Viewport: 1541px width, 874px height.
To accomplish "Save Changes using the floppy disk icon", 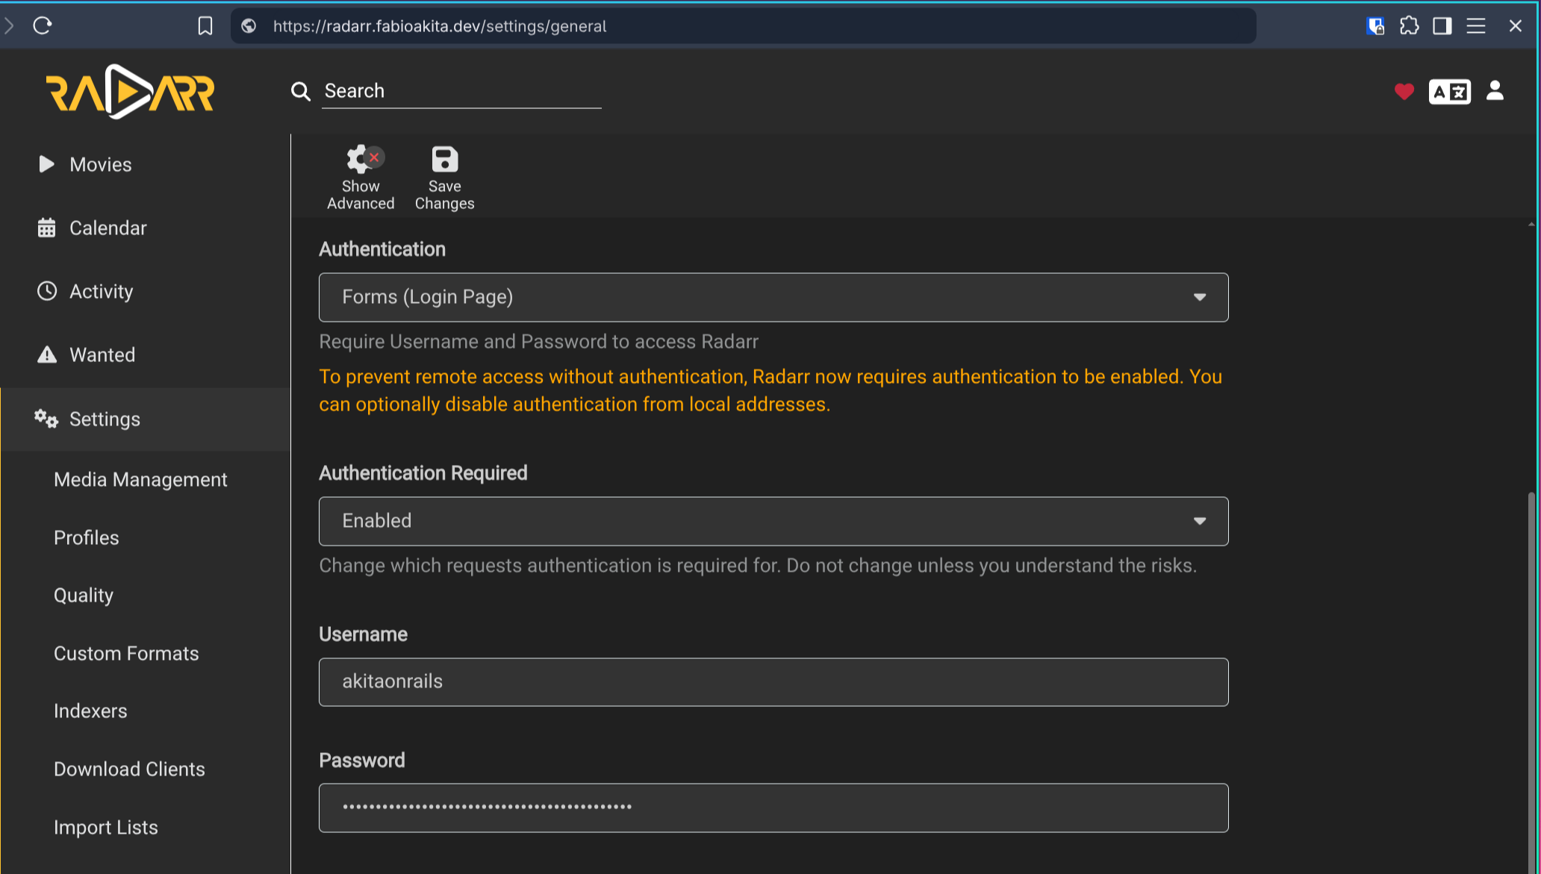I will click(x=444, y=175).
